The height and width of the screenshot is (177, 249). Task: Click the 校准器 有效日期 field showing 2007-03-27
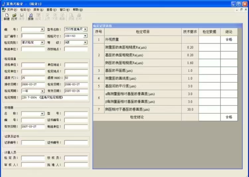(x=33, y=127)
